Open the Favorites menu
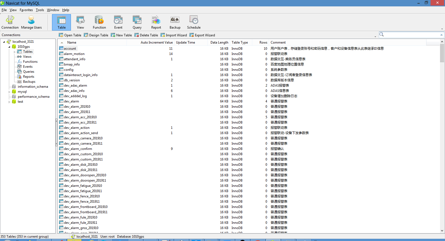 (26, 10)
